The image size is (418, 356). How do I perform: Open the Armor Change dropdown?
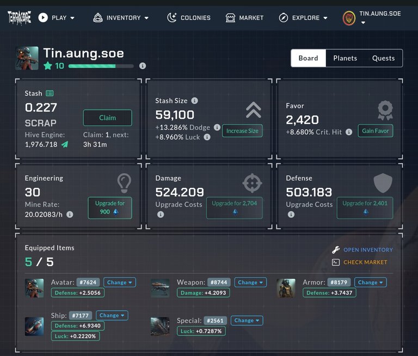370,283
